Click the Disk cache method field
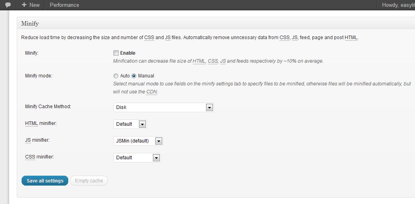Image resolution: width=415 pixels, height=204 pixels. (164, 107)
